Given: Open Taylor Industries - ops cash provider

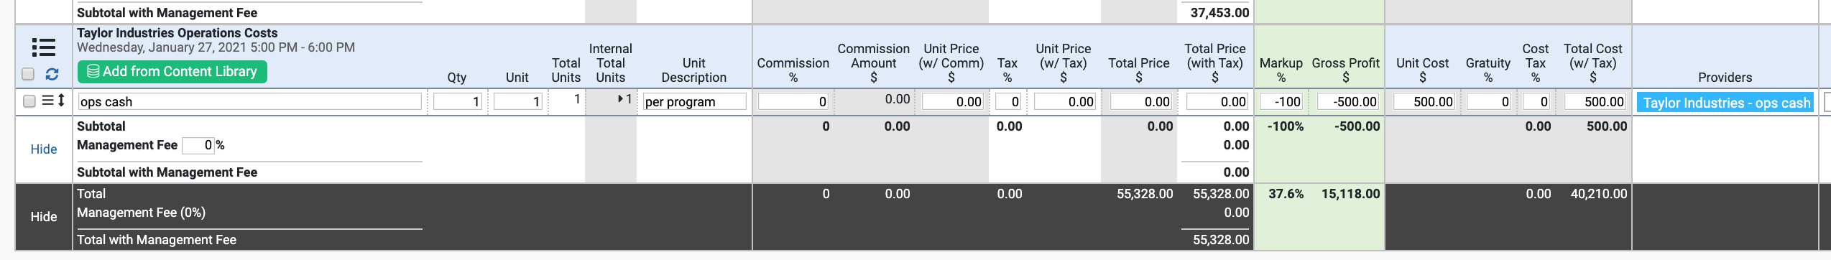Looking at the screenshot, I should [1725, 103].
